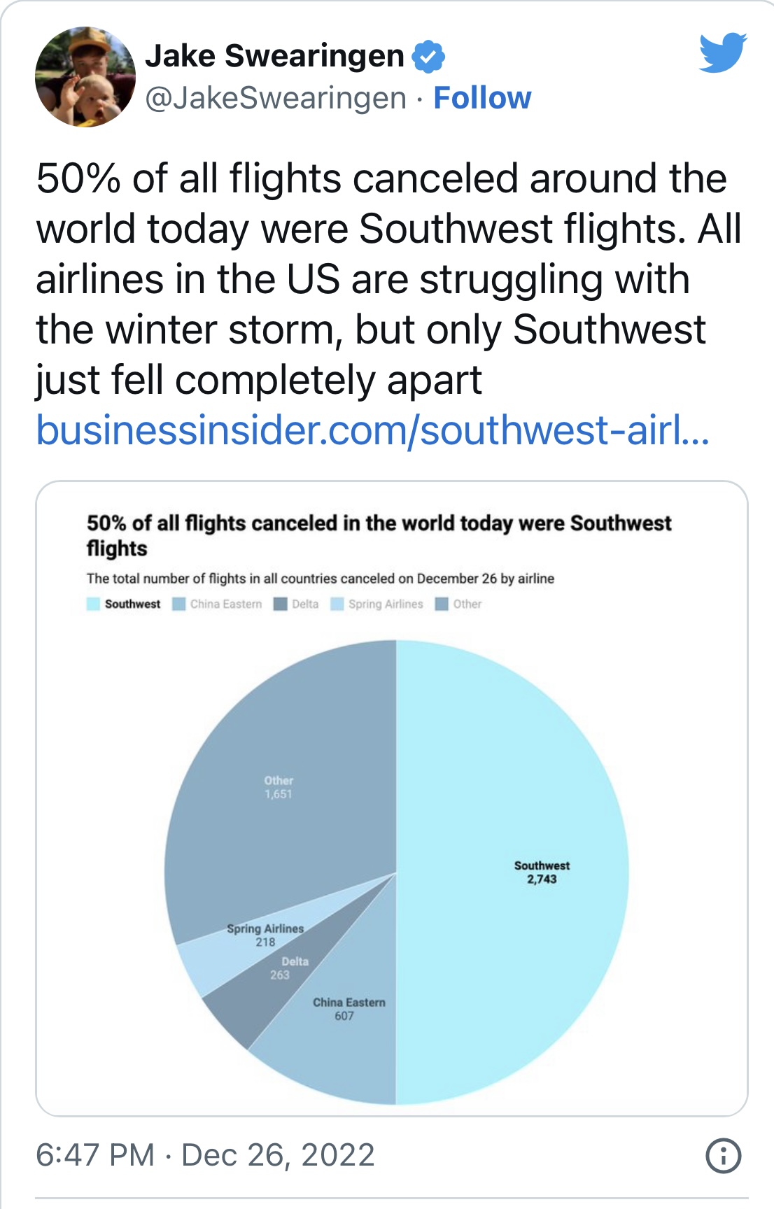Click the Southwest legend color swatch

tap(93, 604)
